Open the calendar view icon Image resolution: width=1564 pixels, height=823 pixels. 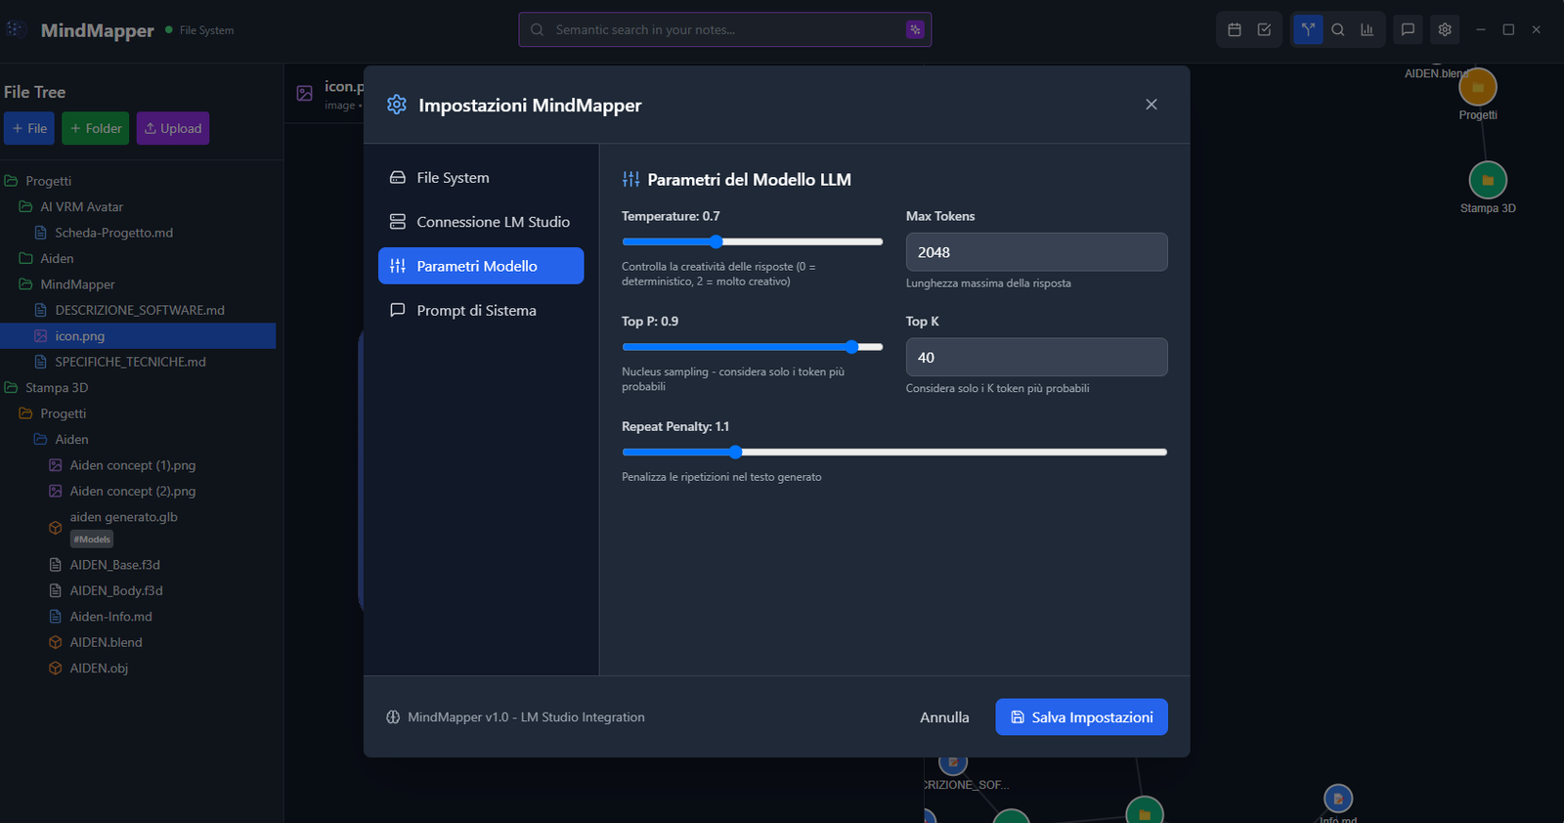pos(1235,30)
